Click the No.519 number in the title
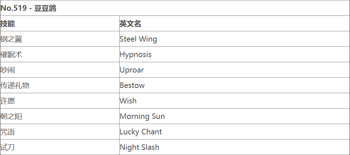350x155 pixels. pos(14,8)
